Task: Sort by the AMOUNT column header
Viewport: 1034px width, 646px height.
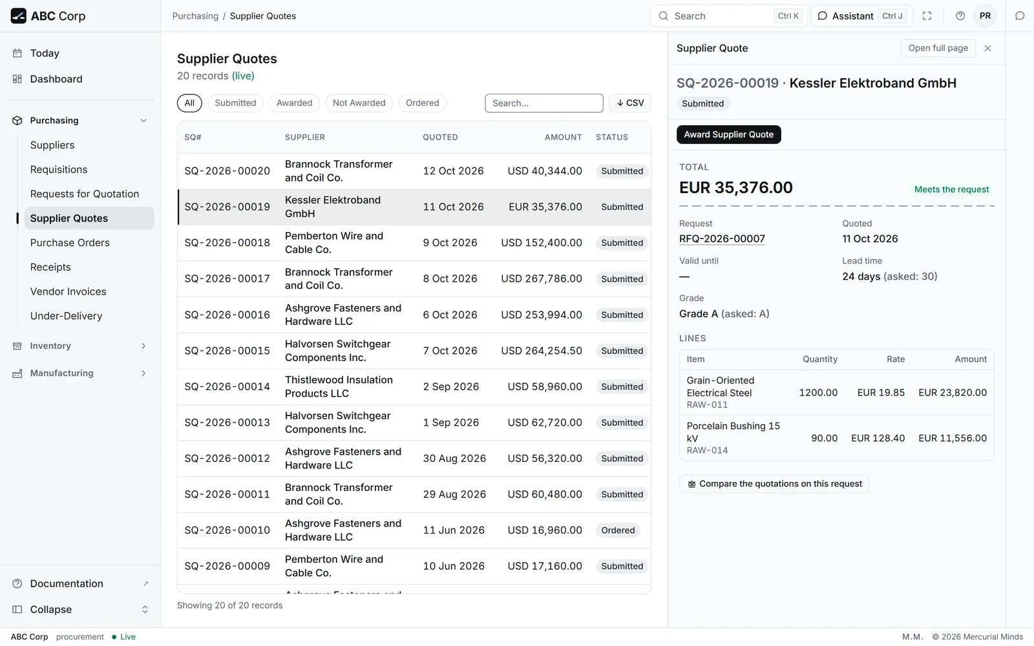Action: [563, 138]
